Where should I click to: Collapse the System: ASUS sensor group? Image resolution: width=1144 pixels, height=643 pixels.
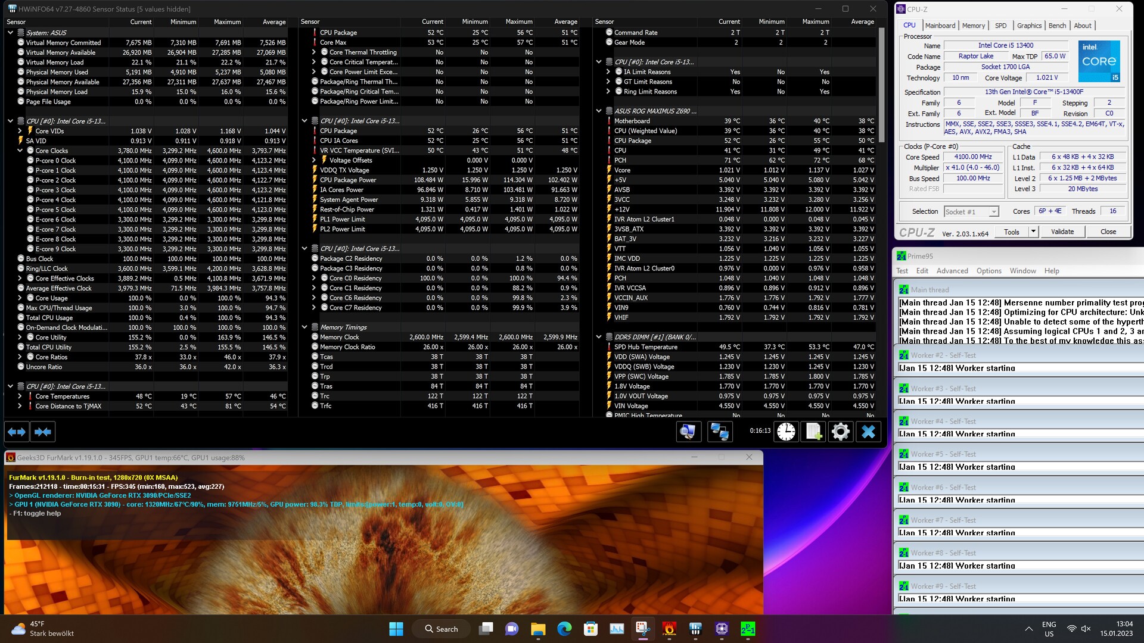click(x=10, y=33)
